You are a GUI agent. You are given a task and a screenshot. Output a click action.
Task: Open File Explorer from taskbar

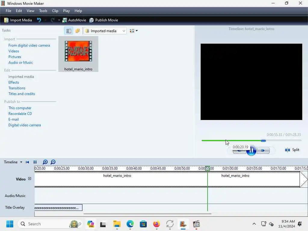[117, 224]
